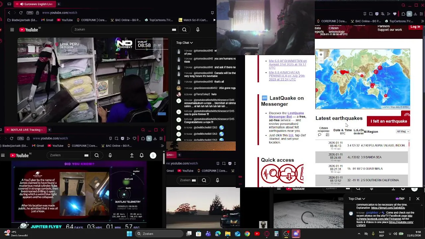Open downloads in 3I/ATLAS window toolbar
This screenshot has height=239, width=425.
pyautogui.click(x=155, y=138)
